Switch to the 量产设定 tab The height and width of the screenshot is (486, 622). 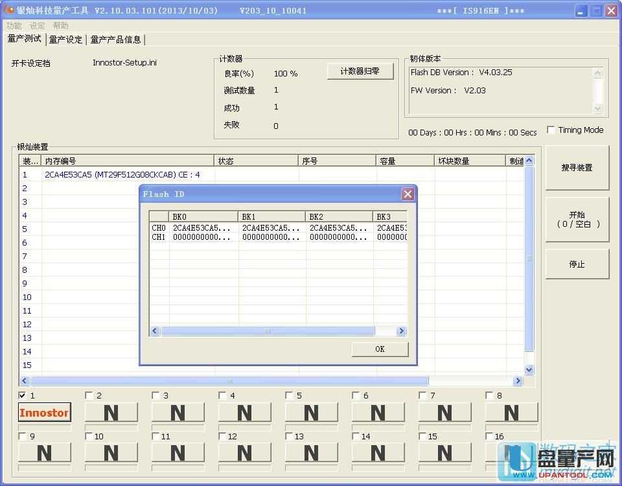(x=66, y=40)
